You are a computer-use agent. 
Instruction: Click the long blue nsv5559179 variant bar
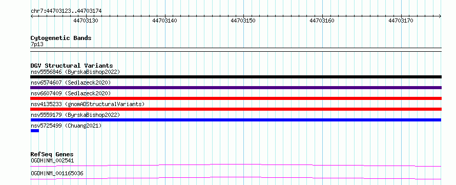pos(236,120)
